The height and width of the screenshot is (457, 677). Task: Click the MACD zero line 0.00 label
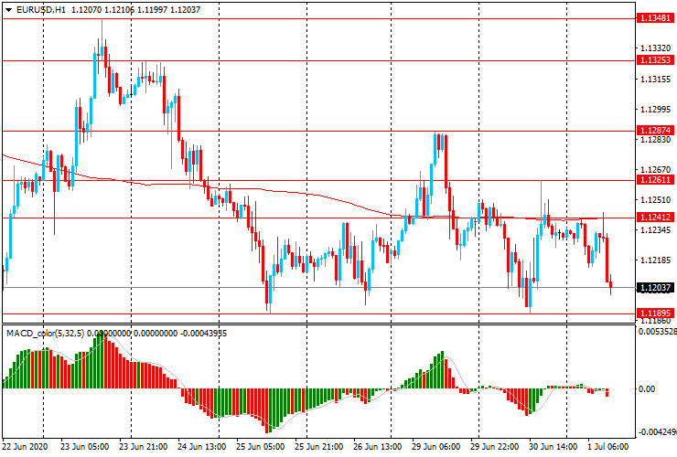pyautogui.click(x=646, y=389)
